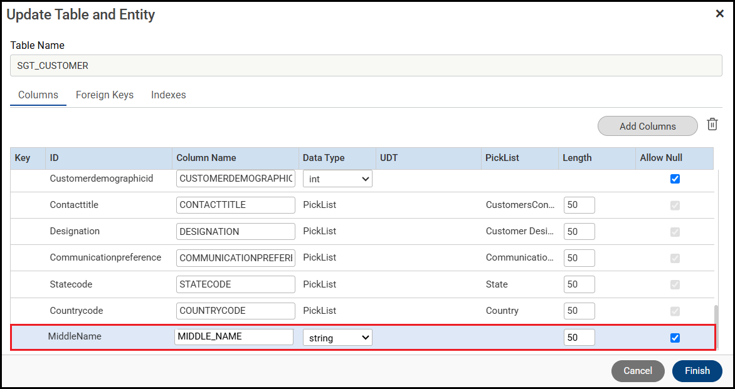
Task: Open the Indexes tab
Action: (168, 95)
